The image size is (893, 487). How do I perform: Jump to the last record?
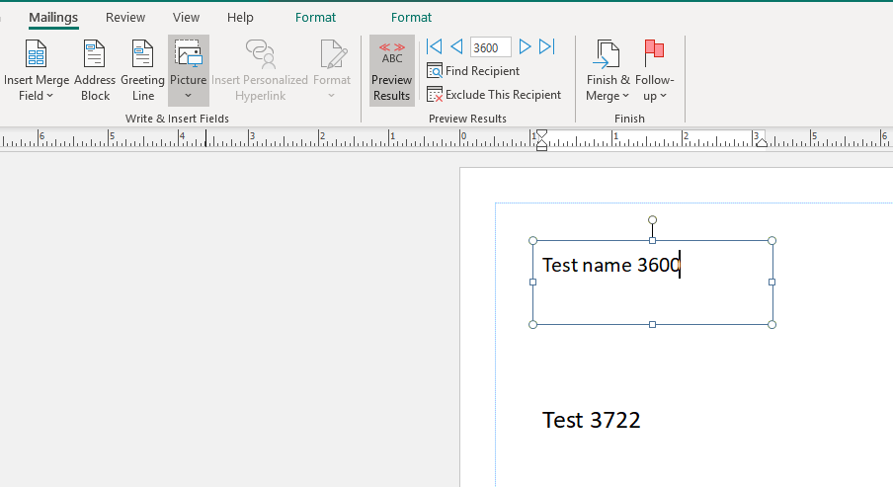(x=547, y=47)
